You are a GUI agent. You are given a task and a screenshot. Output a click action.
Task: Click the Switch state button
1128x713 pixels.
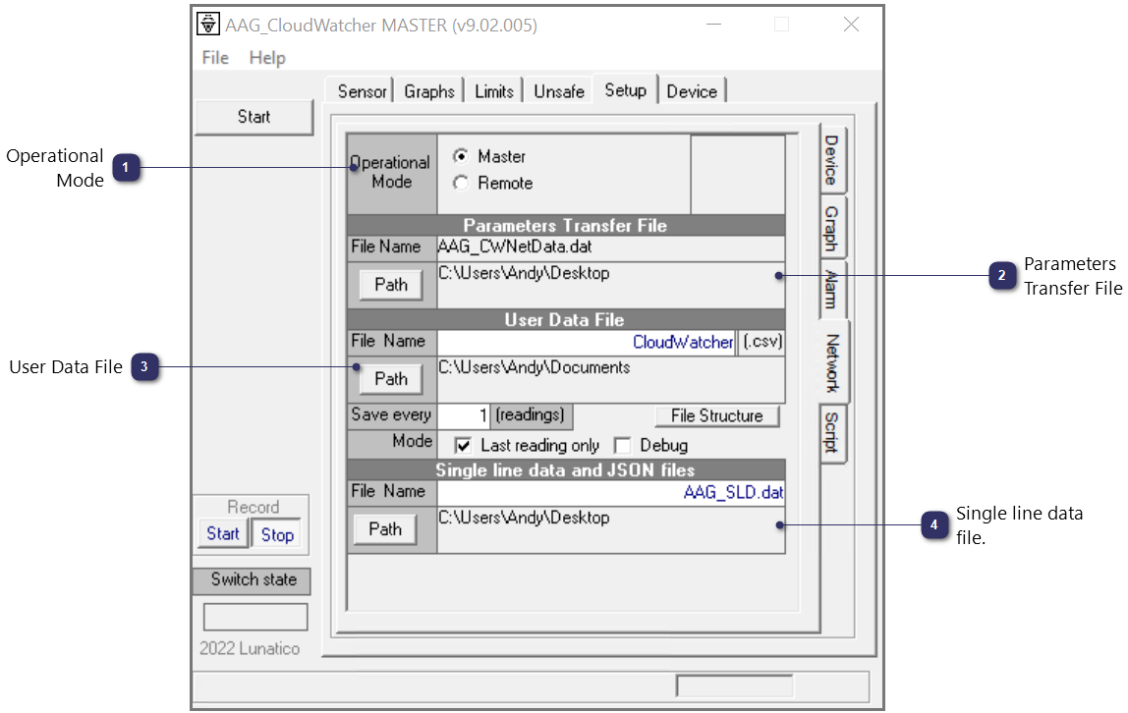pos(252,580)
